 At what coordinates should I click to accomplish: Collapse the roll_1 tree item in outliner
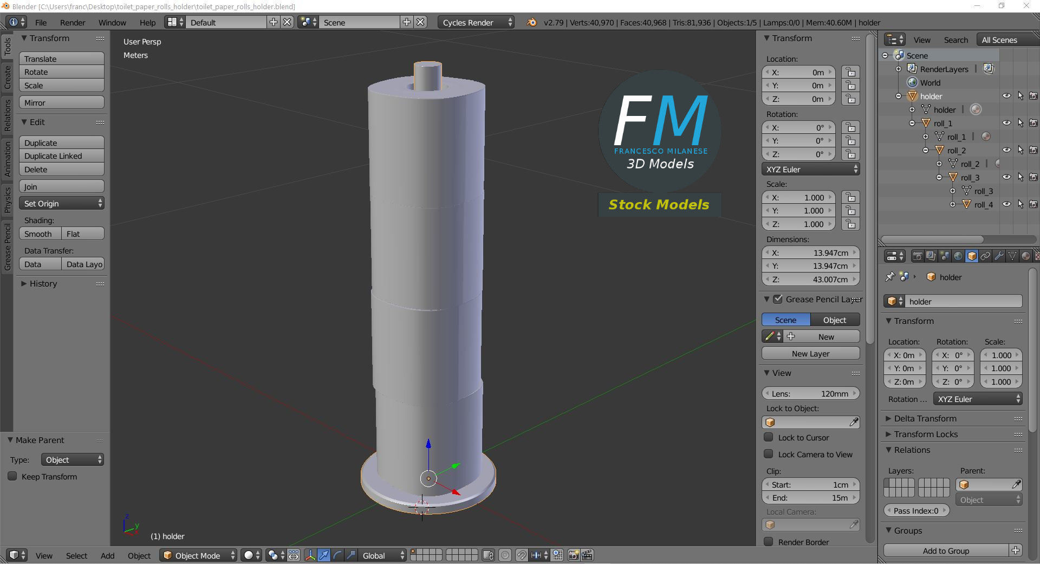pyautogui.click(x=912, y=123)
